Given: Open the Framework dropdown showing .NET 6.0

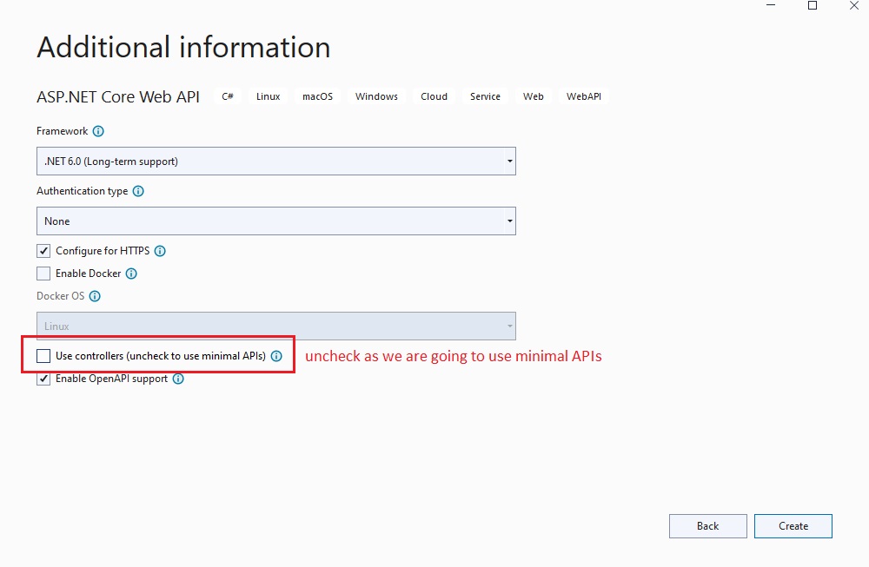Looking at the screenshot, I should 276,162.
